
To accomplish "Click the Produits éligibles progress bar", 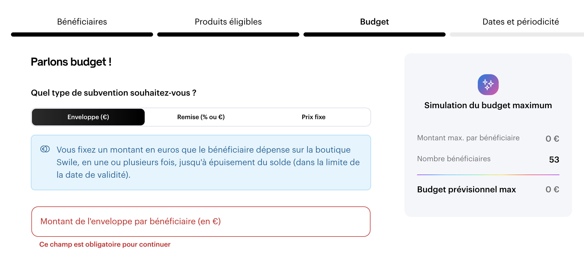I will click(228, 34).
